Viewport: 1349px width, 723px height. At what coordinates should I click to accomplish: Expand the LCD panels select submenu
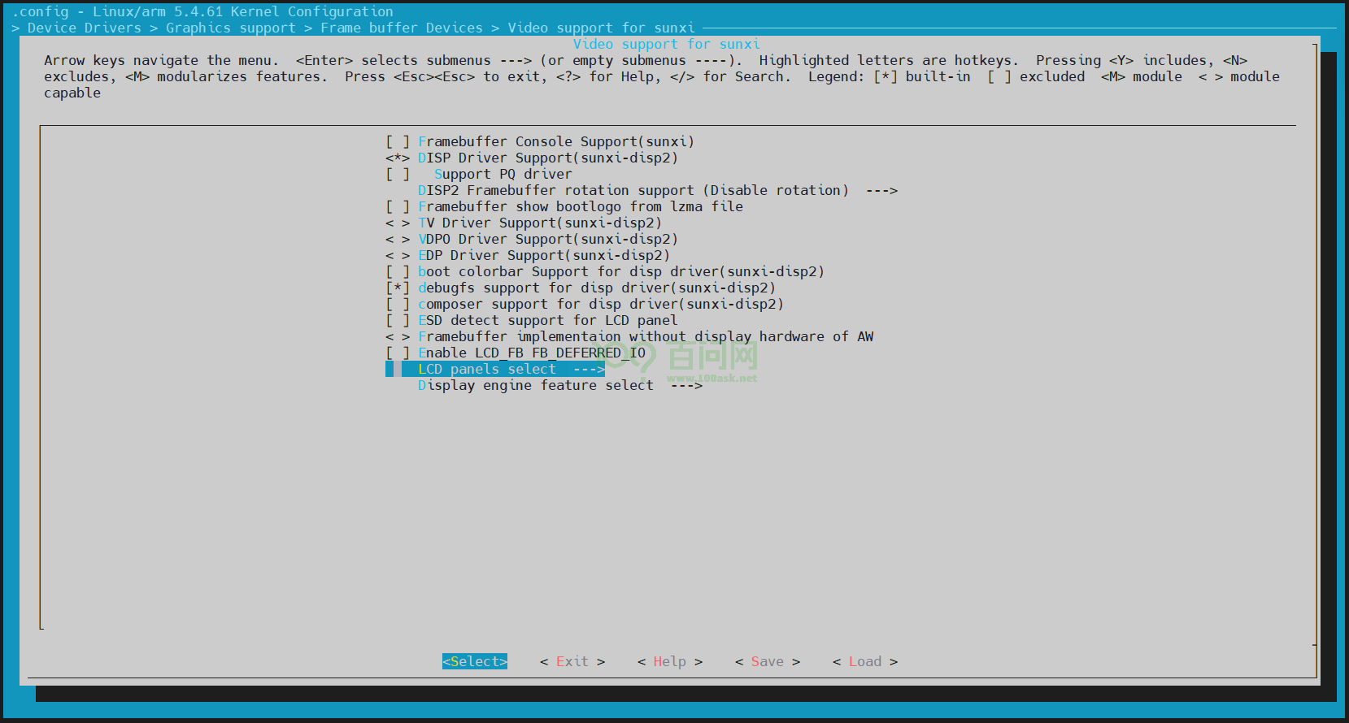pyautogui.click(x=511, y=369)
